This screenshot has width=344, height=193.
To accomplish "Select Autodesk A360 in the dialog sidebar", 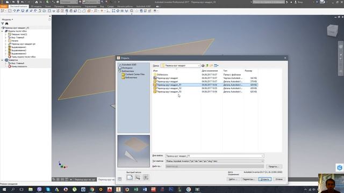I will (x=129, y=65).
